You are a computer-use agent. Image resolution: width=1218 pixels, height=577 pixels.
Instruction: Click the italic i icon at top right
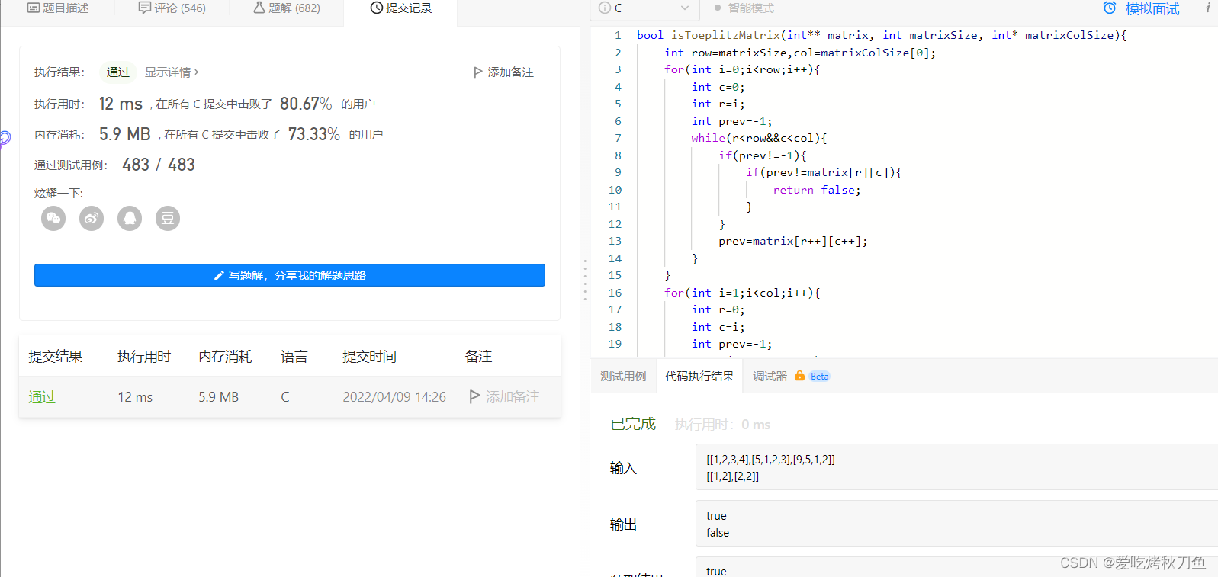1208,8
